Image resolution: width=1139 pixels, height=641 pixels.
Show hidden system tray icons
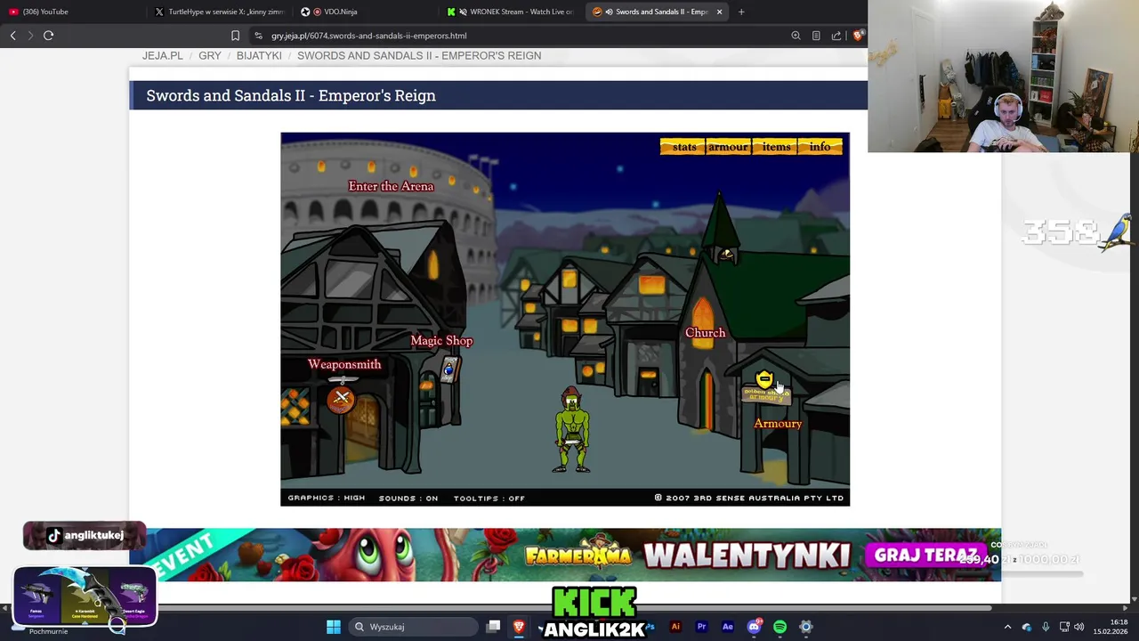click(1007, 627)
